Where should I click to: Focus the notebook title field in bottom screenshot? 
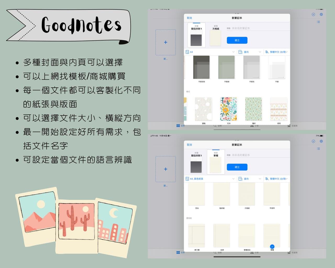pyautogui.click(x=258, y=155)
